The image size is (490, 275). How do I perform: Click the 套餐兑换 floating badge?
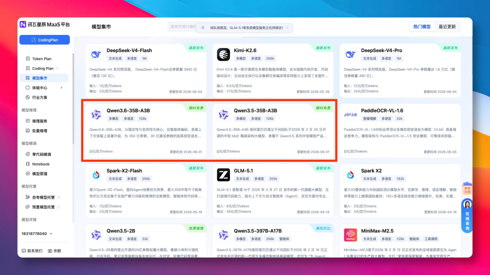467,188
